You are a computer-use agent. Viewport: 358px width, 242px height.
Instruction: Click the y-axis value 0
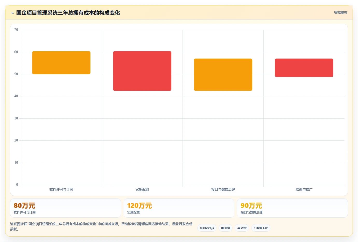[17, 185]
